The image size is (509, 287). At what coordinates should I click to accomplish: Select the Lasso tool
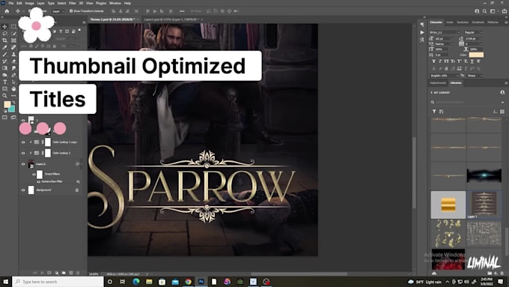4,34
